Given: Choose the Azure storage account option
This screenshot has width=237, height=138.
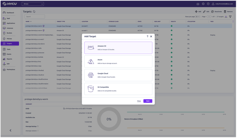Looking at the screenshot, I should 118,61.
